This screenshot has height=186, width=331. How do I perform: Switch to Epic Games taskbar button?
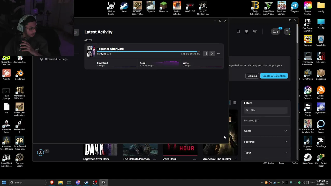coord(103,183)
